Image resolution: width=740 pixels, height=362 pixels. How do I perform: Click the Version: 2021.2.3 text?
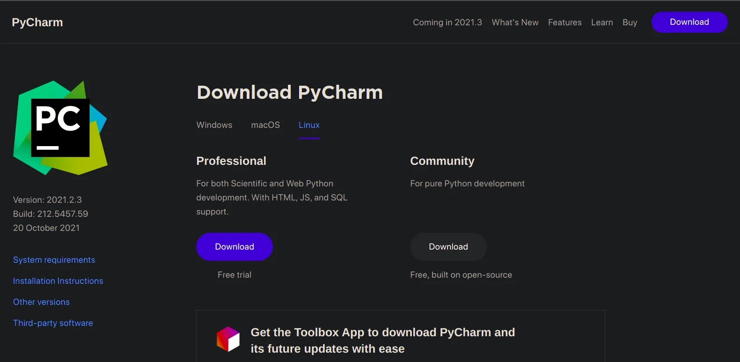(47, 200)
